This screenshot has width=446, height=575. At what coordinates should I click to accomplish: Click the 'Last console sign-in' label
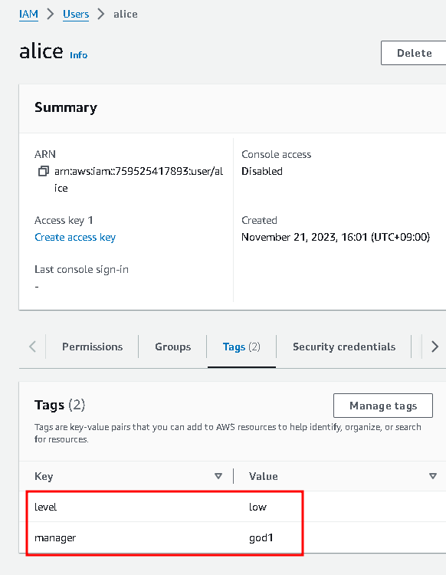click(x=81, y=270)
